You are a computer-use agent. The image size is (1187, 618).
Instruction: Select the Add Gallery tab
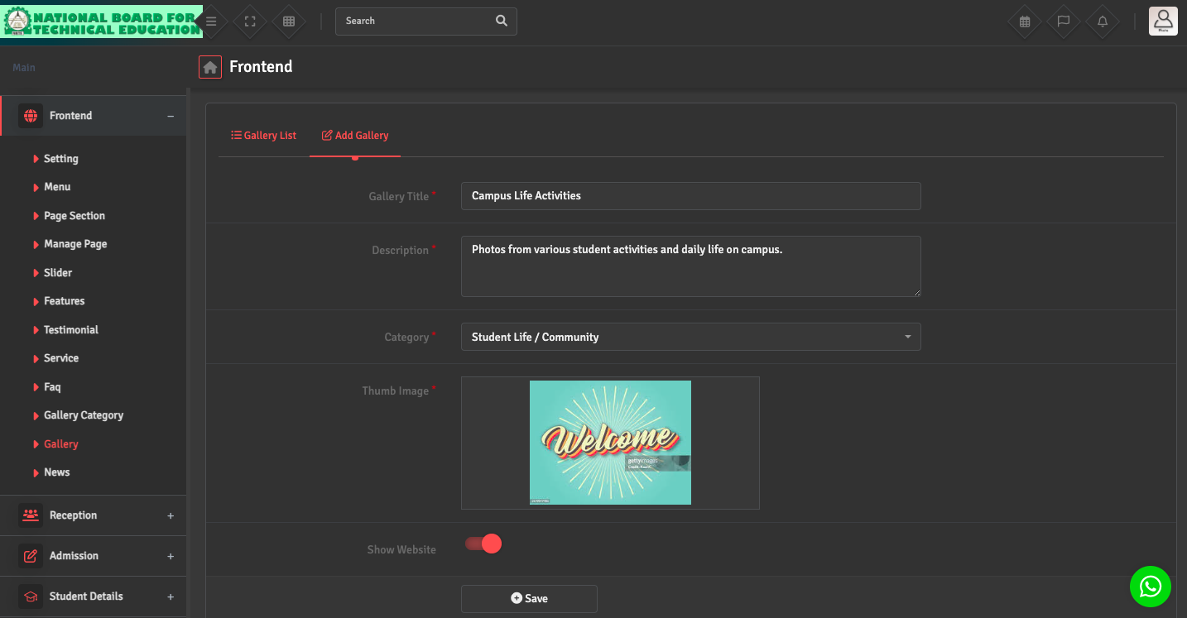coord(355,136)
